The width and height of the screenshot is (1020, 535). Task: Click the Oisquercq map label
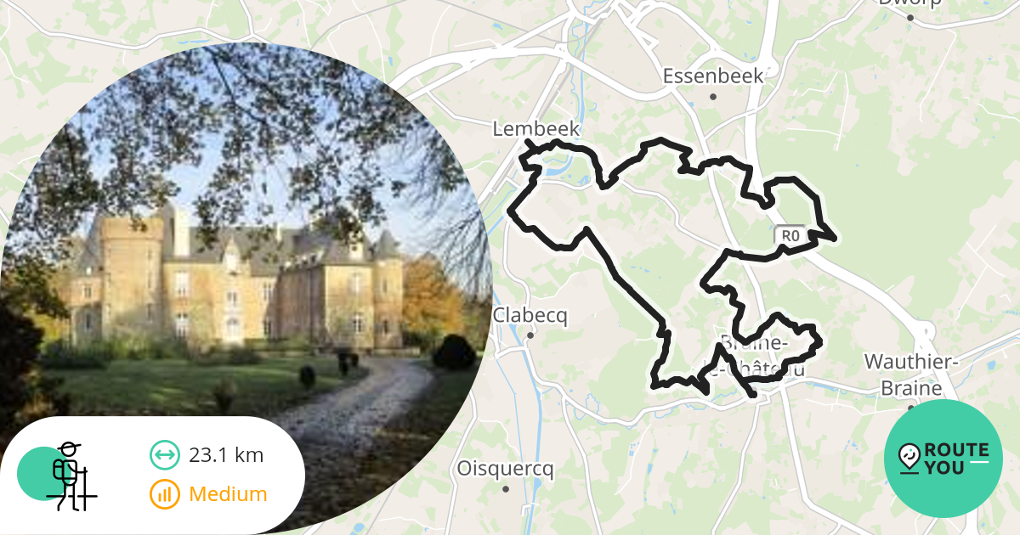tap(505, 469)
